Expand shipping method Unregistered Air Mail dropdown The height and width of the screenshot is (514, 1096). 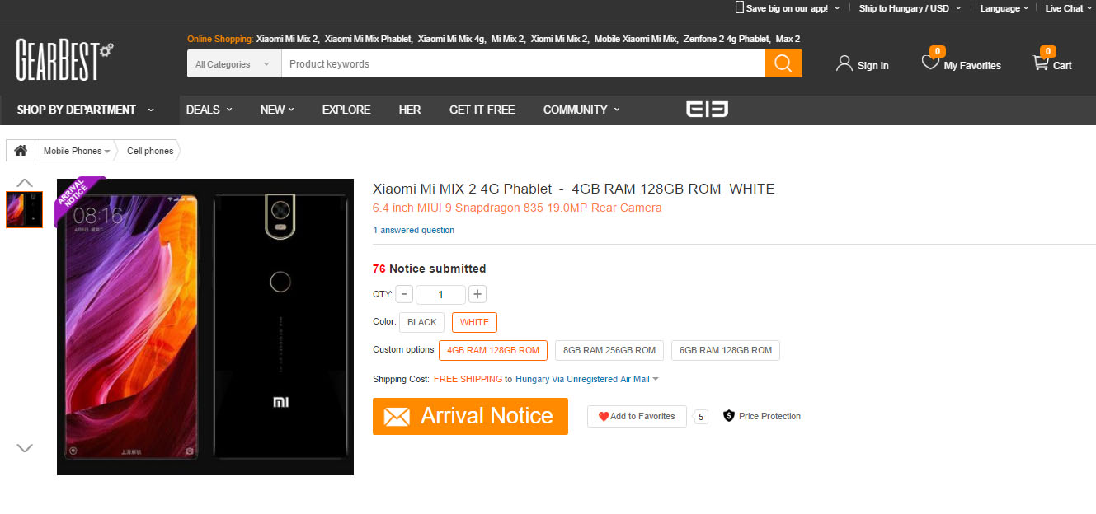coord(656,380)
